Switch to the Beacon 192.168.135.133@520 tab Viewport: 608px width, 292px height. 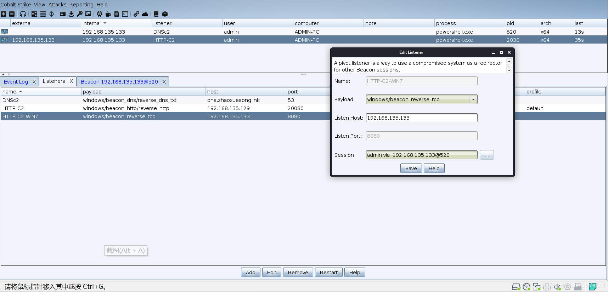pos(119,82)
